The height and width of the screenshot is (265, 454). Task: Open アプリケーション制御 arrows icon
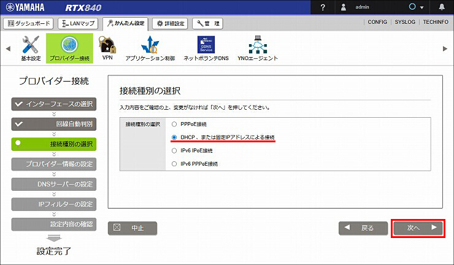coord(150,48)
